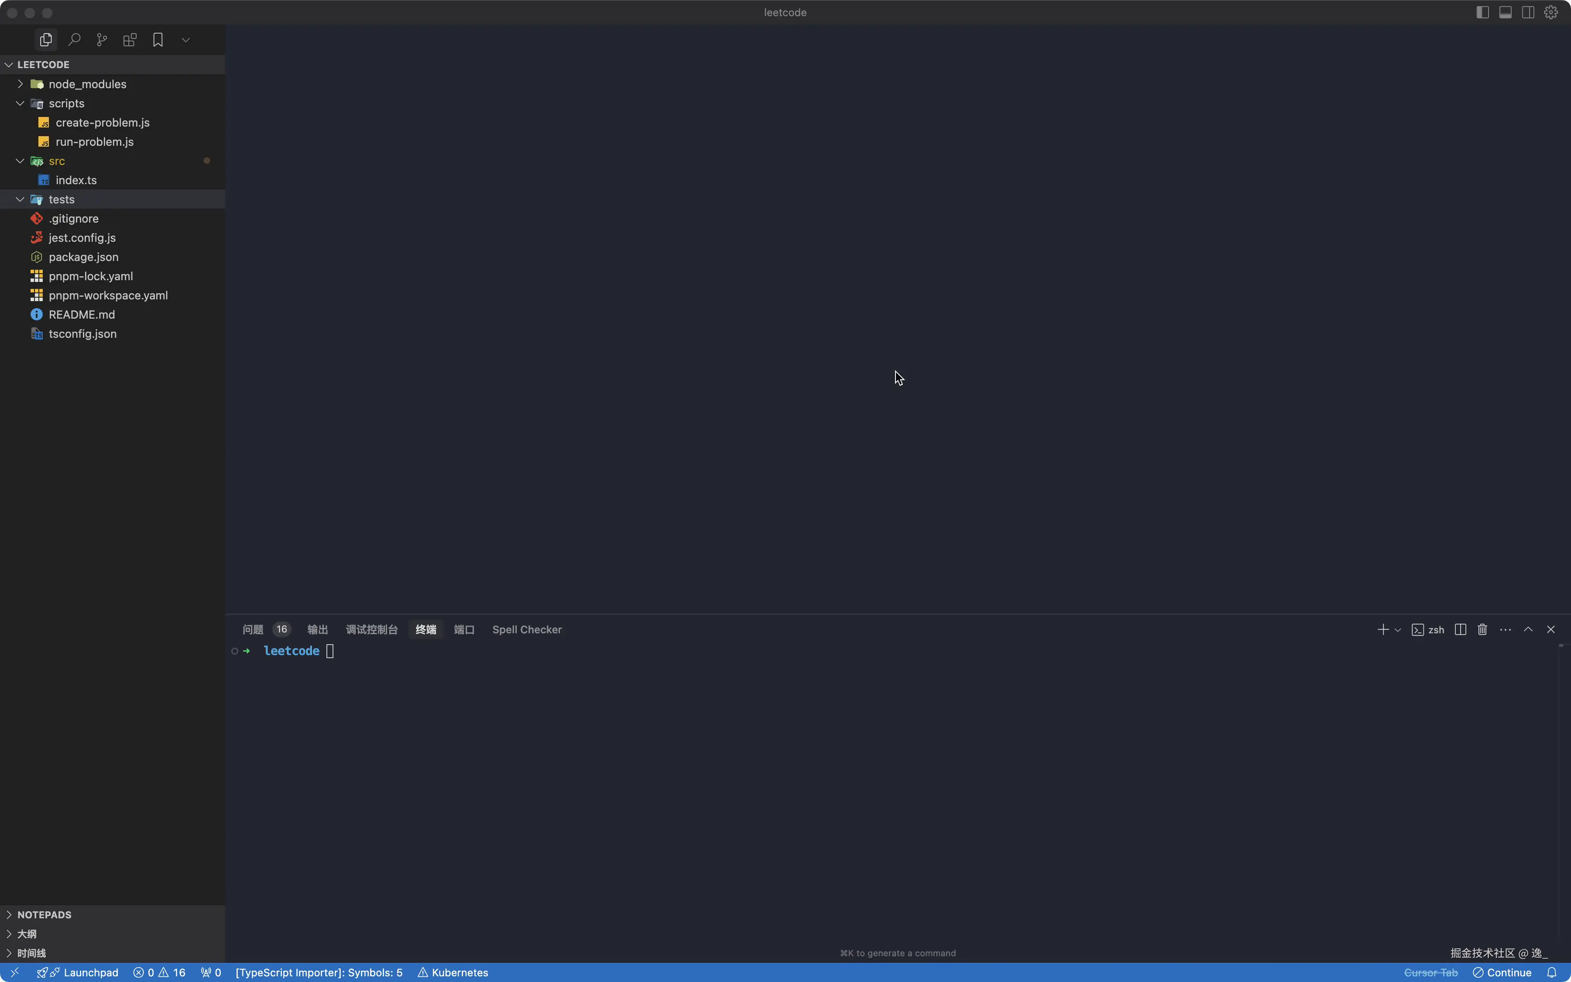Click Continue in the status bar
This screenshot has height=982, width=1571.
pyautogui.click(x=1502, y=972)
